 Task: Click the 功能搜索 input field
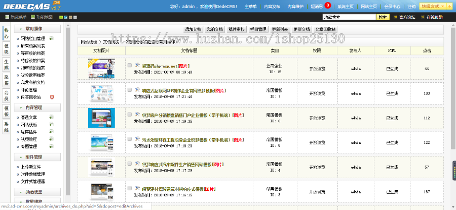[349, 17]
